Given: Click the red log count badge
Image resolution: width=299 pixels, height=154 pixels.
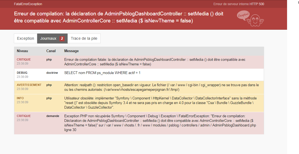Looking at the screenshot, I should tap(62, 39).
